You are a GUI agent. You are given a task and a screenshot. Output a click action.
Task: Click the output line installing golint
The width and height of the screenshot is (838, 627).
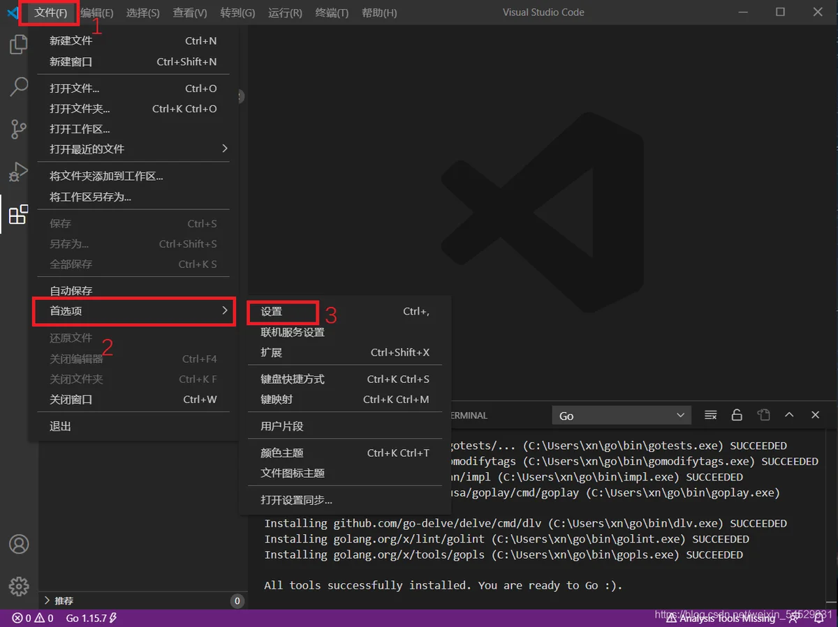click(x=506, y=539)
